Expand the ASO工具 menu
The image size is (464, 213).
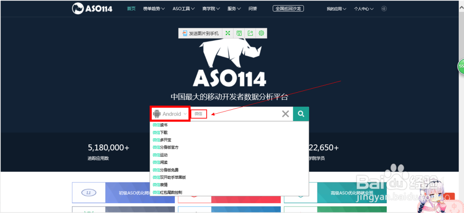(x=183, y=8)
